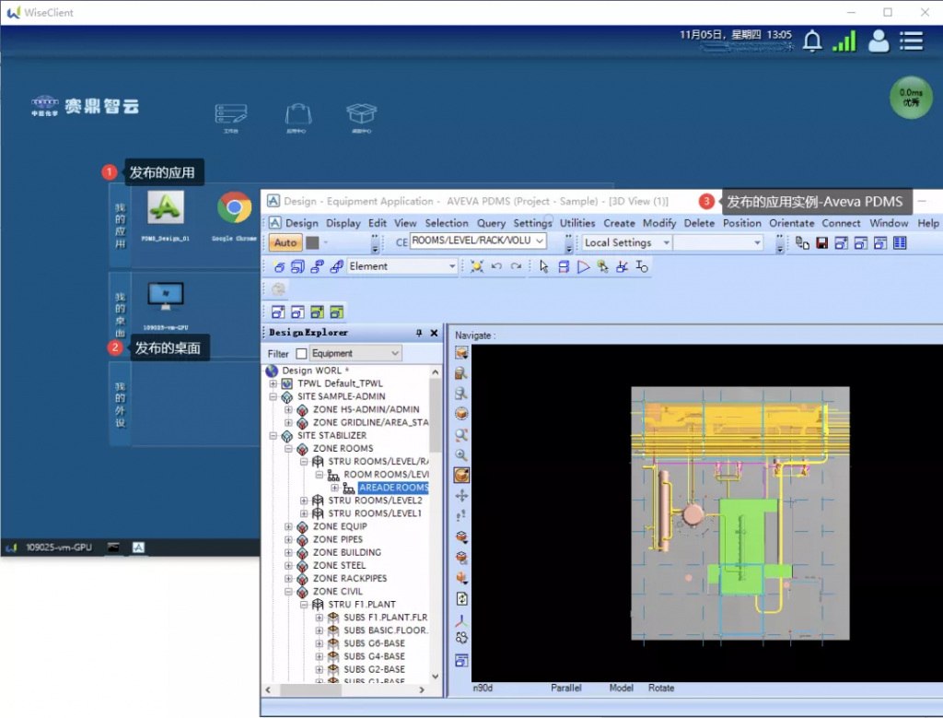Open the Design menu in PDMS
943x718 pixels.
point(301,223)
